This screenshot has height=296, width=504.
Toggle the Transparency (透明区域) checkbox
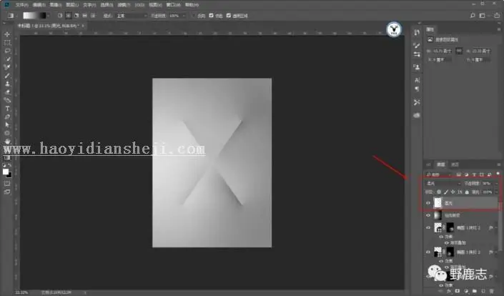coord(229,16)
